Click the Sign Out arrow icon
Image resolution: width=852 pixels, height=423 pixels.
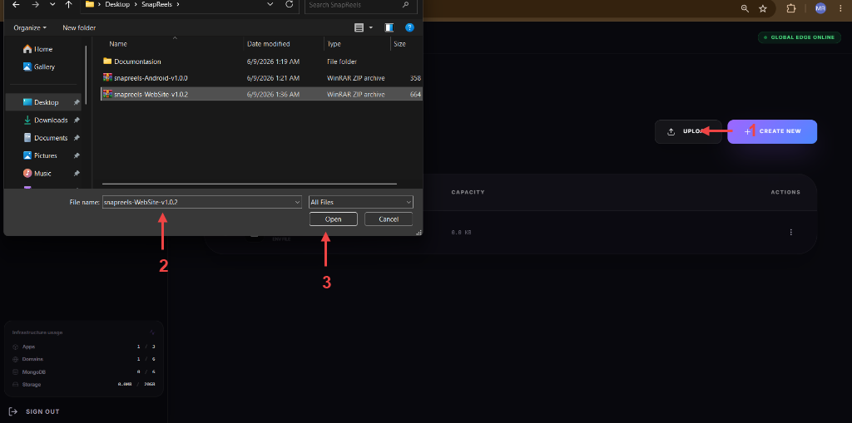click(13, 411)
